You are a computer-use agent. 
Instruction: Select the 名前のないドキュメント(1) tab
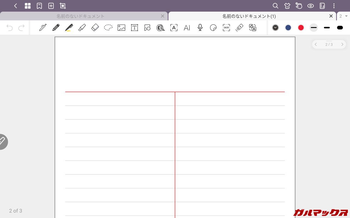click(x=249, y=16)
